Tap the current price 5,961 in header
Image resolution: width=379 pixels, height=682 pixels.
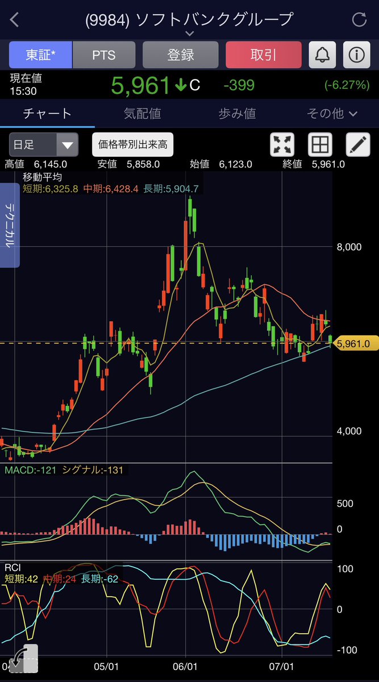141,85
